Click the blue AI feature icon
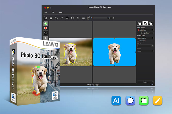The width and height of the screenshot is (172, 114). (x=116, y=101)
